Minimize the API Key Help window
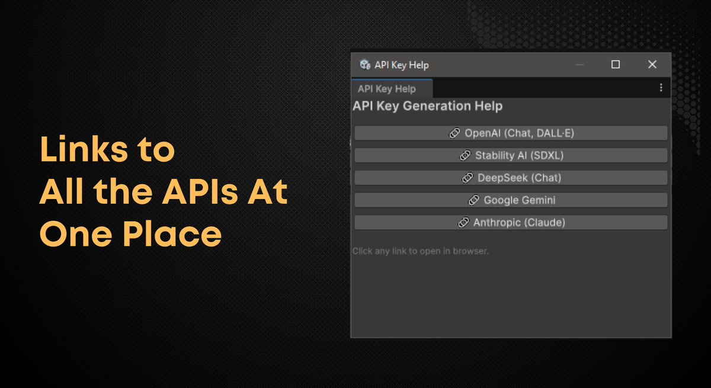The width and height of the screenshot is (711, 388). tap(580, 65)
